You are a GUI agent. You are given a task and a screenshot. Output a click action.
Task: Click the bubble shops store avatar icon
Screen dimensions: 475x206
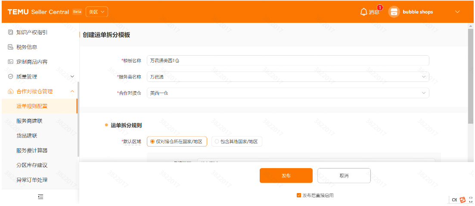pos(394,12)
